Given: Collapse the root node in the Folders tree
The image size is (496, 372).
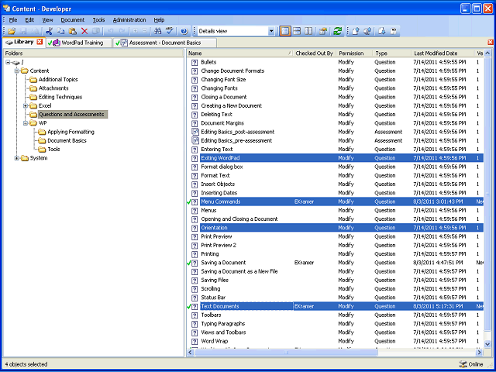Looking at the screenshot, I should 8,62.
